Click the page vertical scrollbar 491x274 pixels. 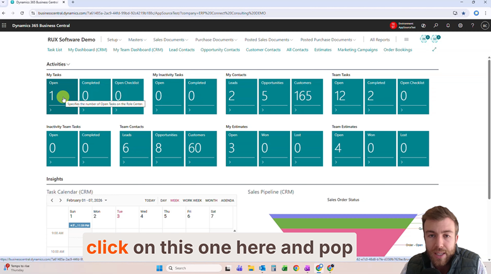click(x=489, y=128)
